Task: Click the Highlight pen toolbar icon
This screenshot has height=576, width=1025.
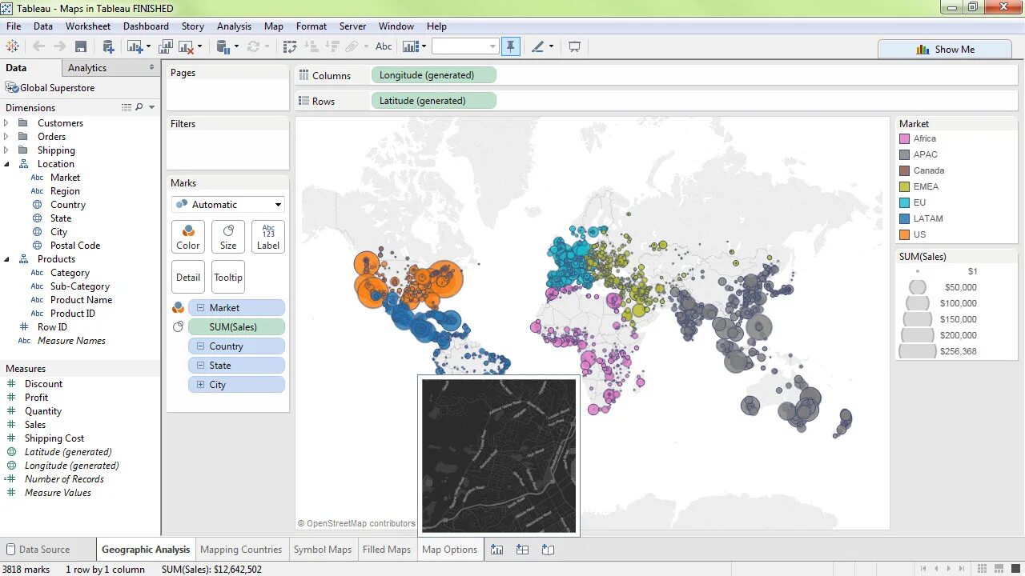Action: coord(537,46)
